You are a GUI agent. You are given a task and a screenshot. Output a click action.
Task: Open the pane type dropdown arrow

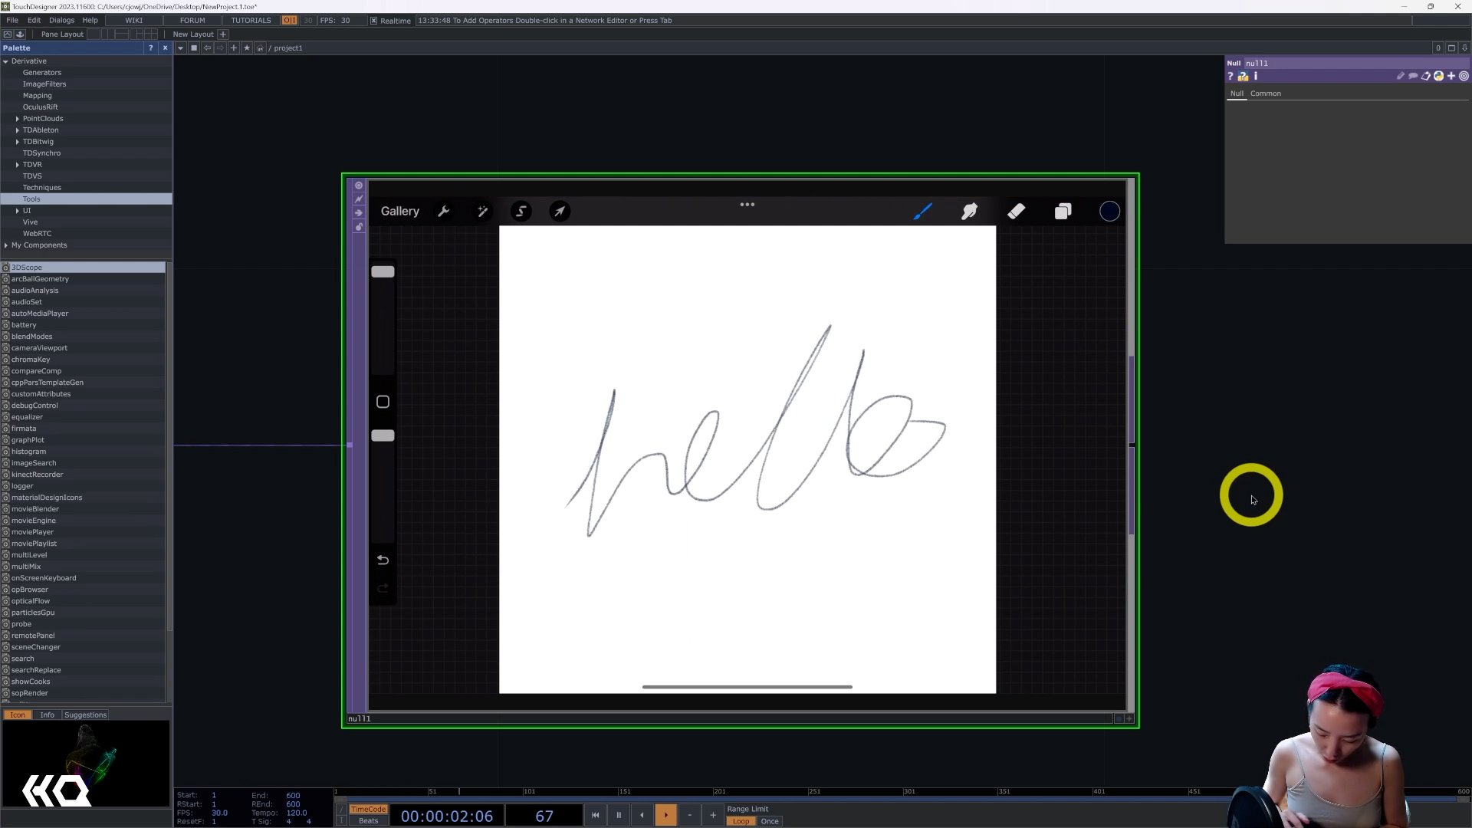click(180, 48)
